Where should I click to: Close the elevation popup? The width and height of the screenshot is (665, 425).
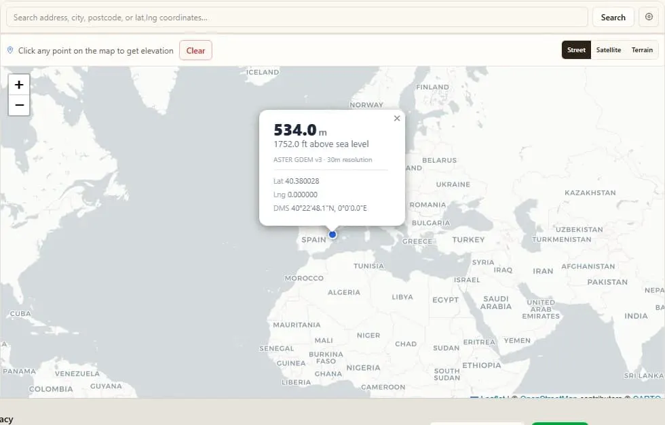coord(396,118)
